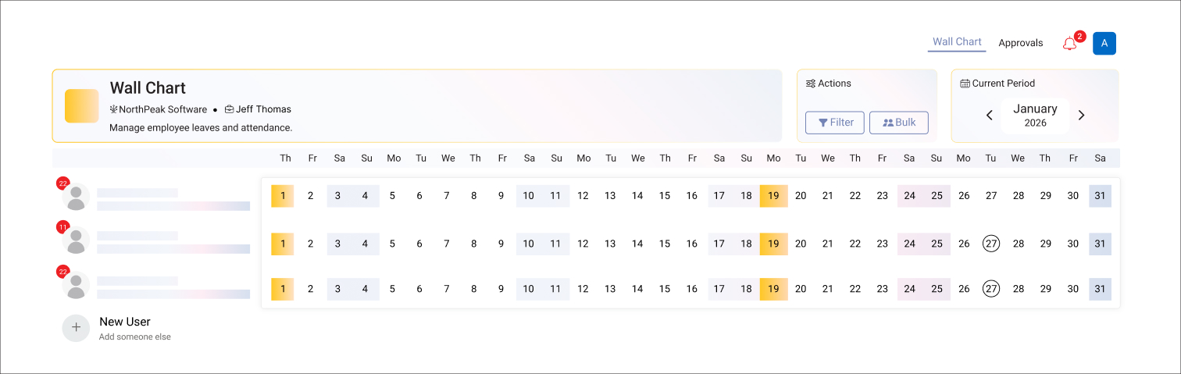The height and width of the screenshot is (374, 1181).
Task: Click the yellow Wall Chart logo tile
Action: click(81, 105)
